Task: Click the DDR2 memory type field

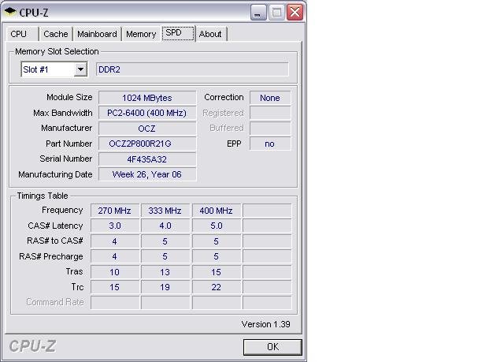Action: [x=192, y=69]
